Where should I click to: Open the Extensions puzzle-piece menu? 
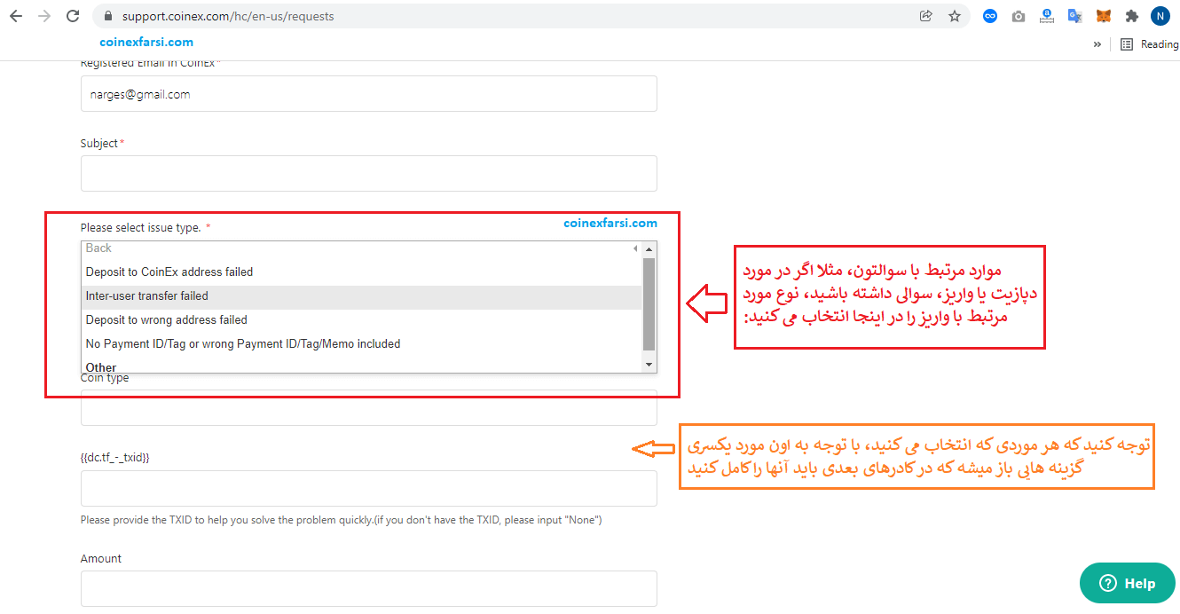point(1131,16)
